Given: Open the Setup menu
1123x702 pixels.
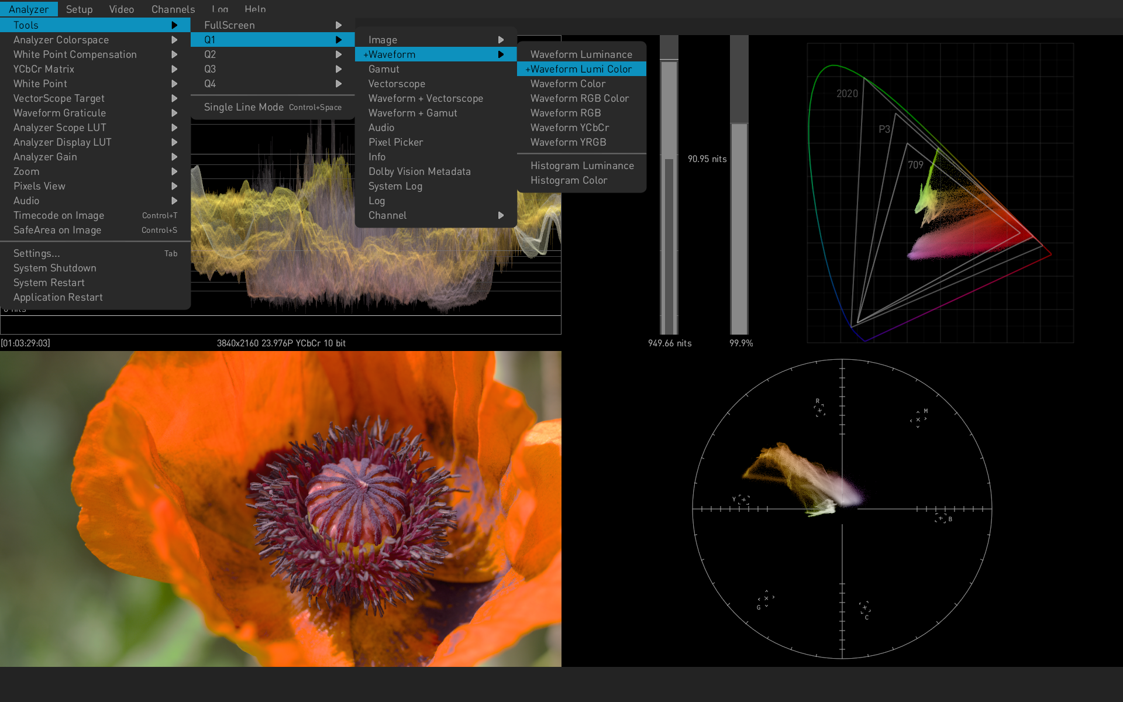Looking at the screenshot, I should pyautogui.click(x=79, y=9).
